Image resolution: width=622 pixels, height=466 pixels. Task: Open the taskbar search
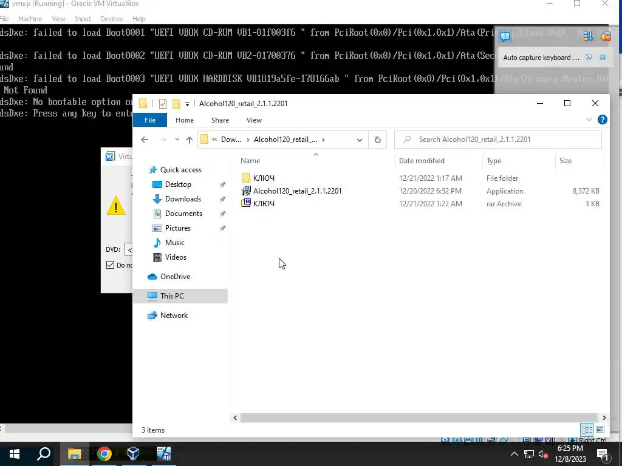click(44, 454)
